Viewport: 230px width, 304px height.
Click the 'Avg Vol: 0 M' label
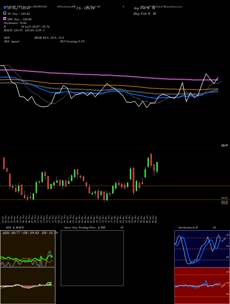pyautogui.click(x=144, y=8)
